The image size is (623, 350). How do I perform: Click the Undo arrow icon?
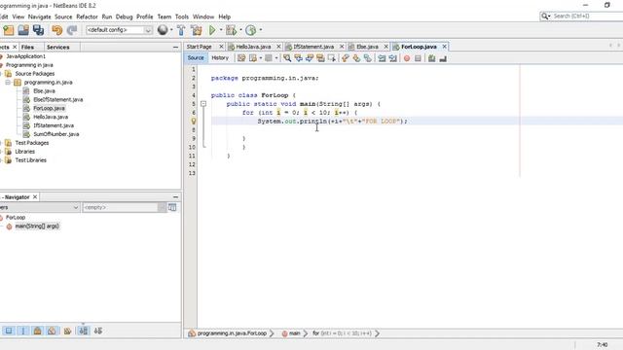click(x=57, y=30)
